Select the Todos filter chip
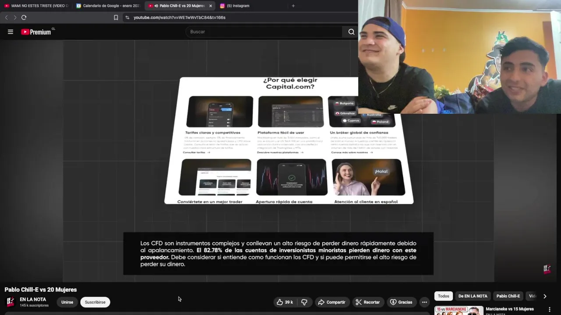 point(444,296)
